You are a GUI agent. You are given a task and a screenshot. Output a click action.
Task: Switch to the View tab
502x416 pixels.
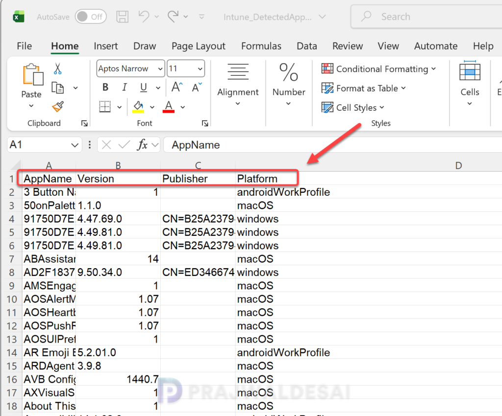pos(388,46)
